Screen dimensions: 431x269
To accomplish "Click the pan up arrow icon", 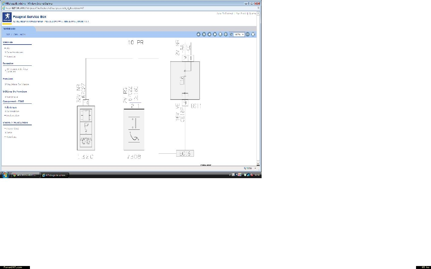I will coord(198,34).
